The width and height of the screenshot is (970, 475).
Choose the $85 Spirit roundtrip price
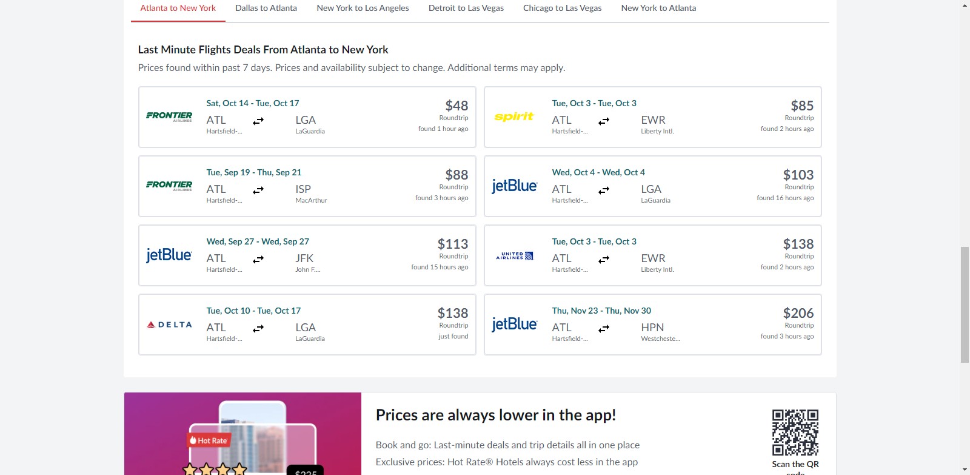(801, 106)
